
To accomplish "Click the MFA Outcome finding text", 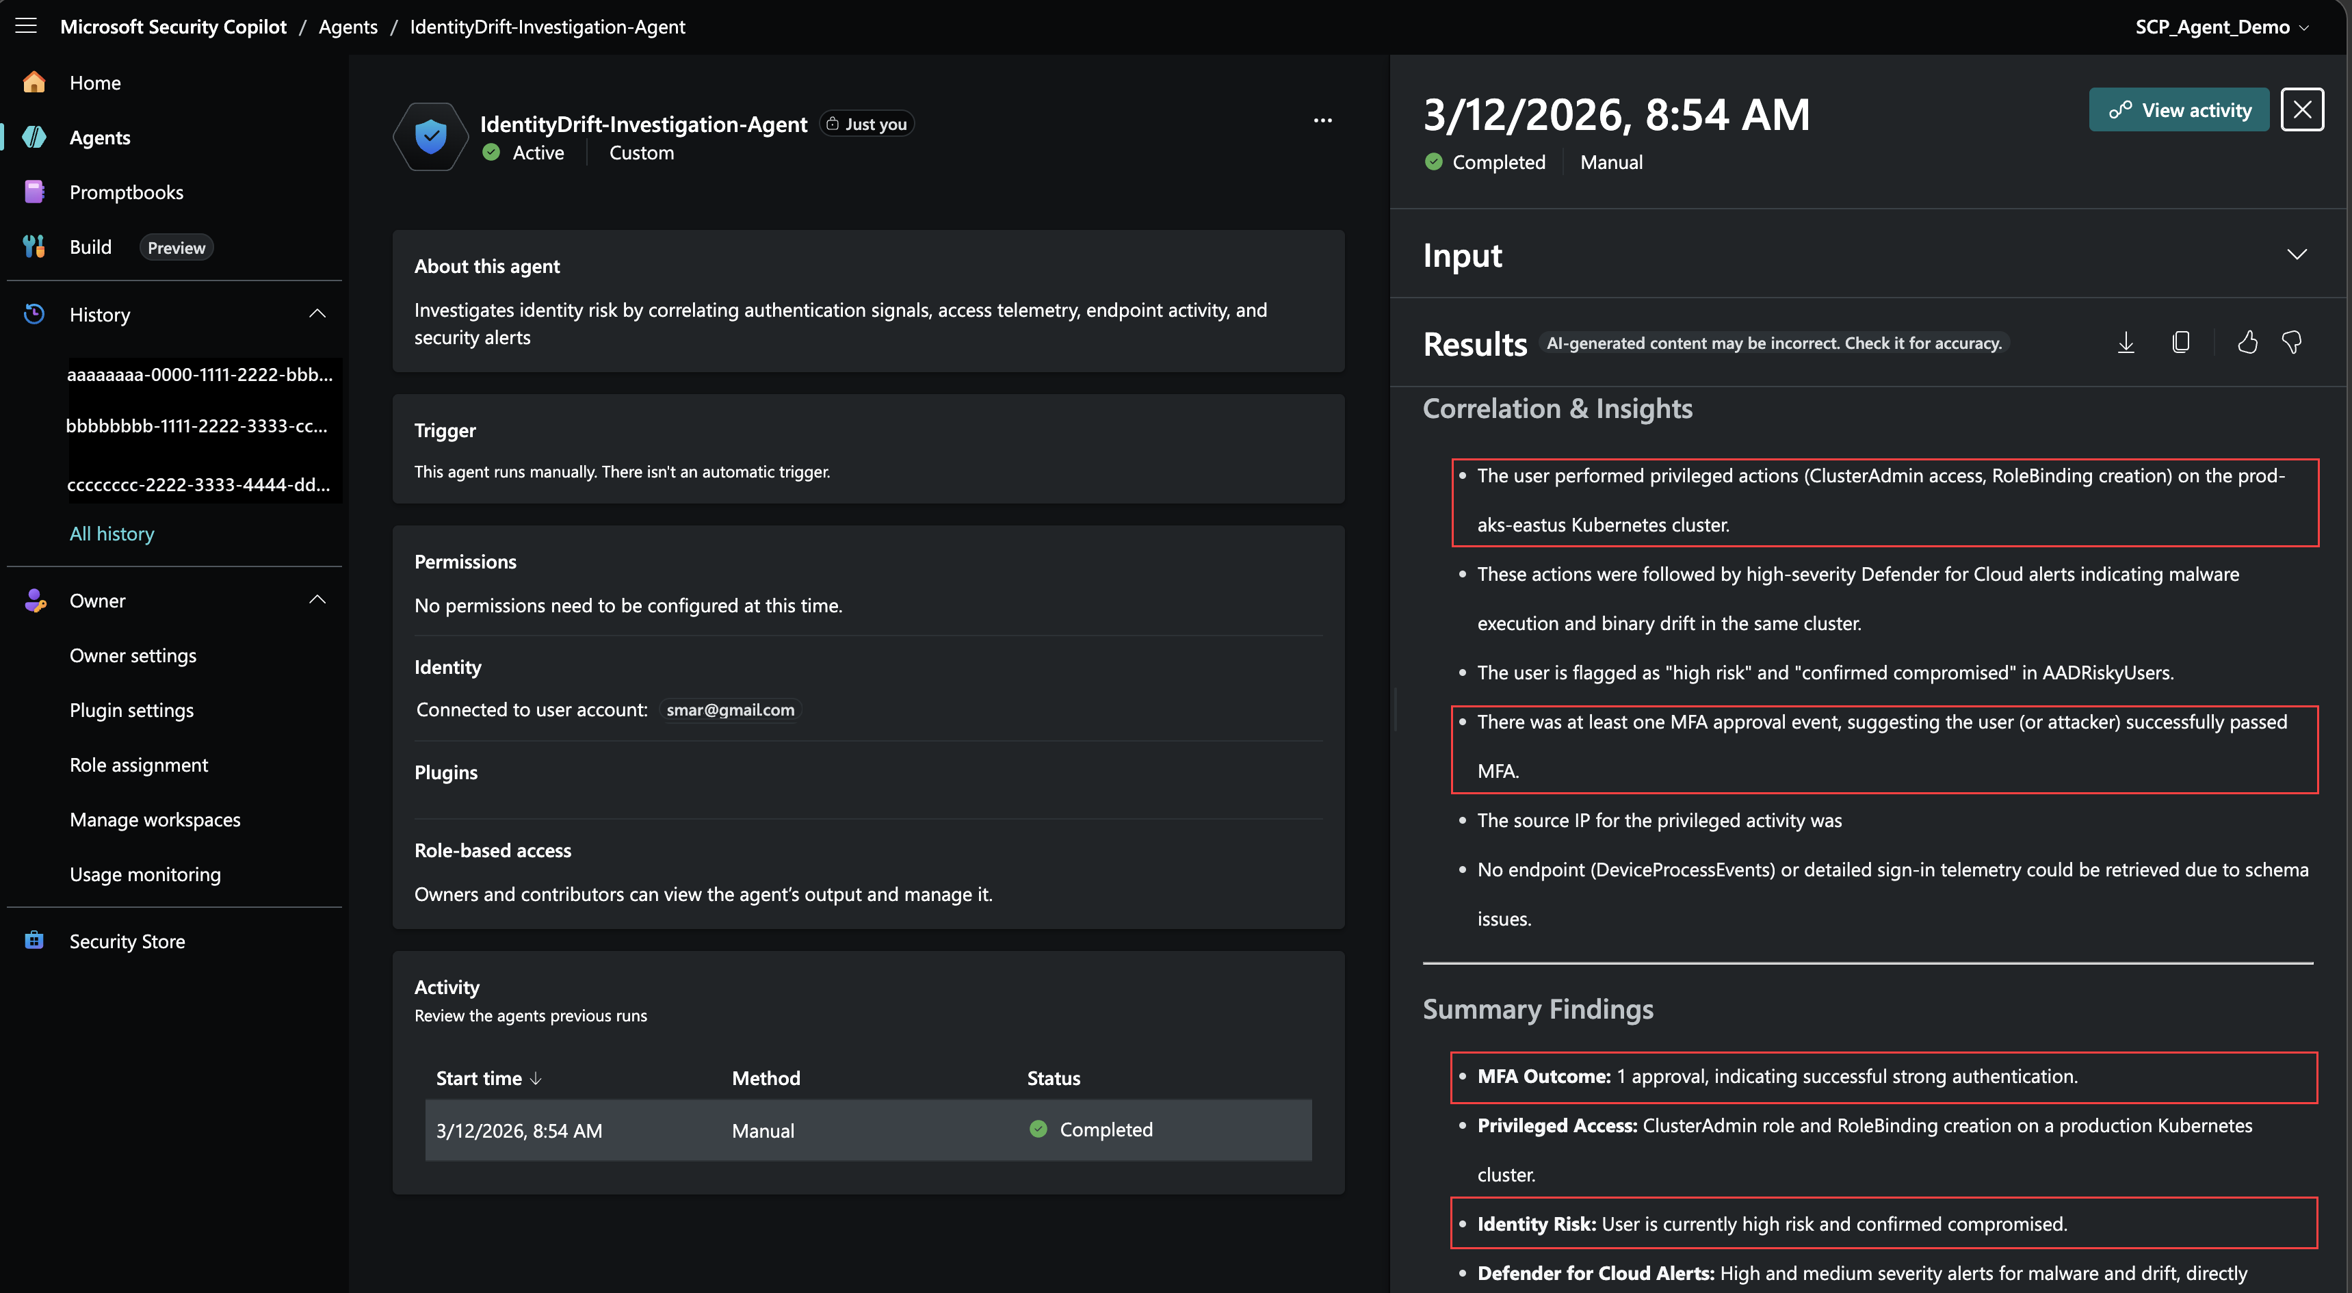I will pyautogui.click(x=1777, y=1077).
